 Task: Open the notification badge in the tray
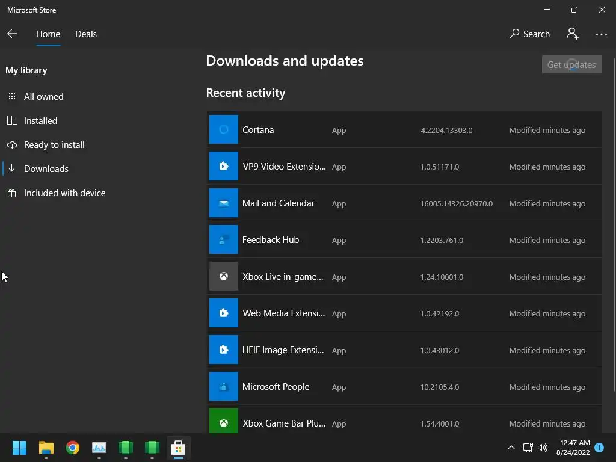[x=599, y=447]
